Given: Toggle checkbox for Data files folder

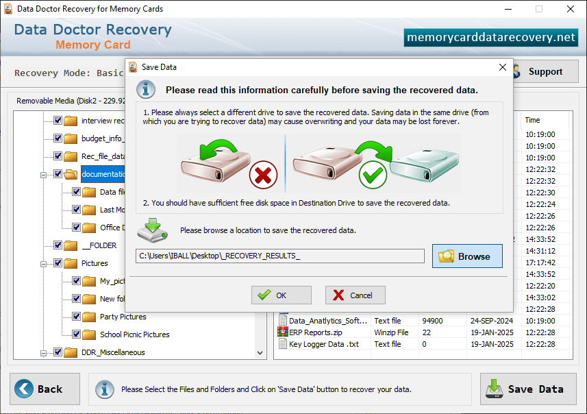Looking at the screenshot, I should coord(76,192).
